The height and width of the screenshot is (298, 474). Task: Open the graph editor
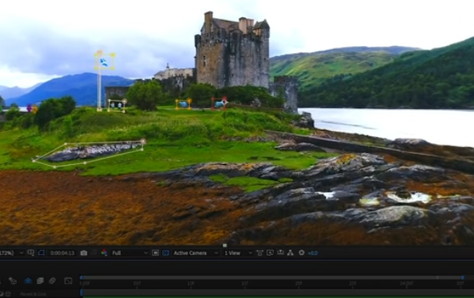coord(68,281)
